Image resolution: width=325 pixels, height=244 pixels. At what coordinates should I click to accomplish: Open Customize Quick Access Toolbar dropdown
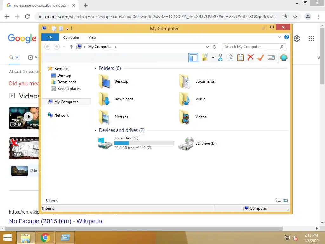[67, 29]
